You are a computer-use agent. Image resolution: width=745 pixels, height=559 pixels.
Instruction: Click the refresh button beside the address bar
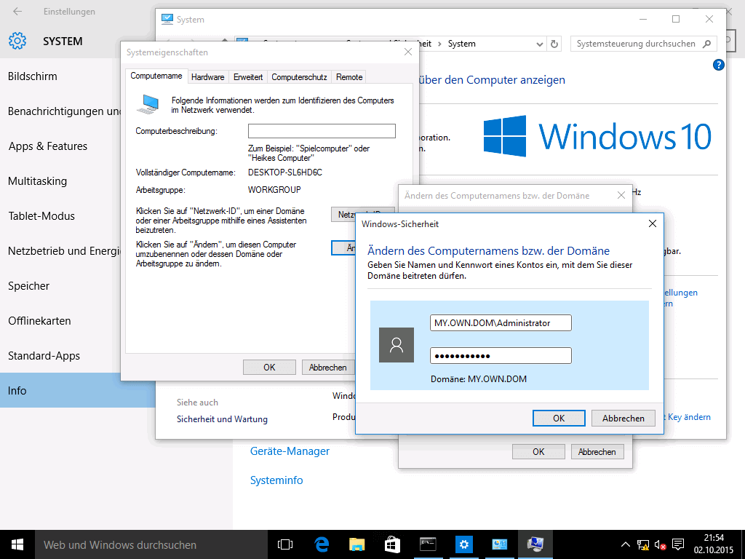554,44
